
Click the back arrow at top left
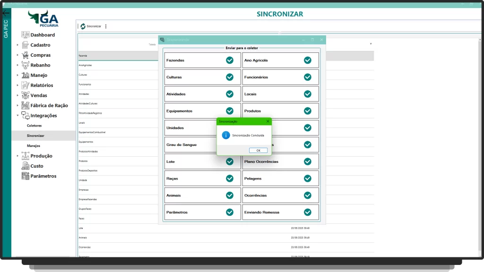click(x=6, y=13)
